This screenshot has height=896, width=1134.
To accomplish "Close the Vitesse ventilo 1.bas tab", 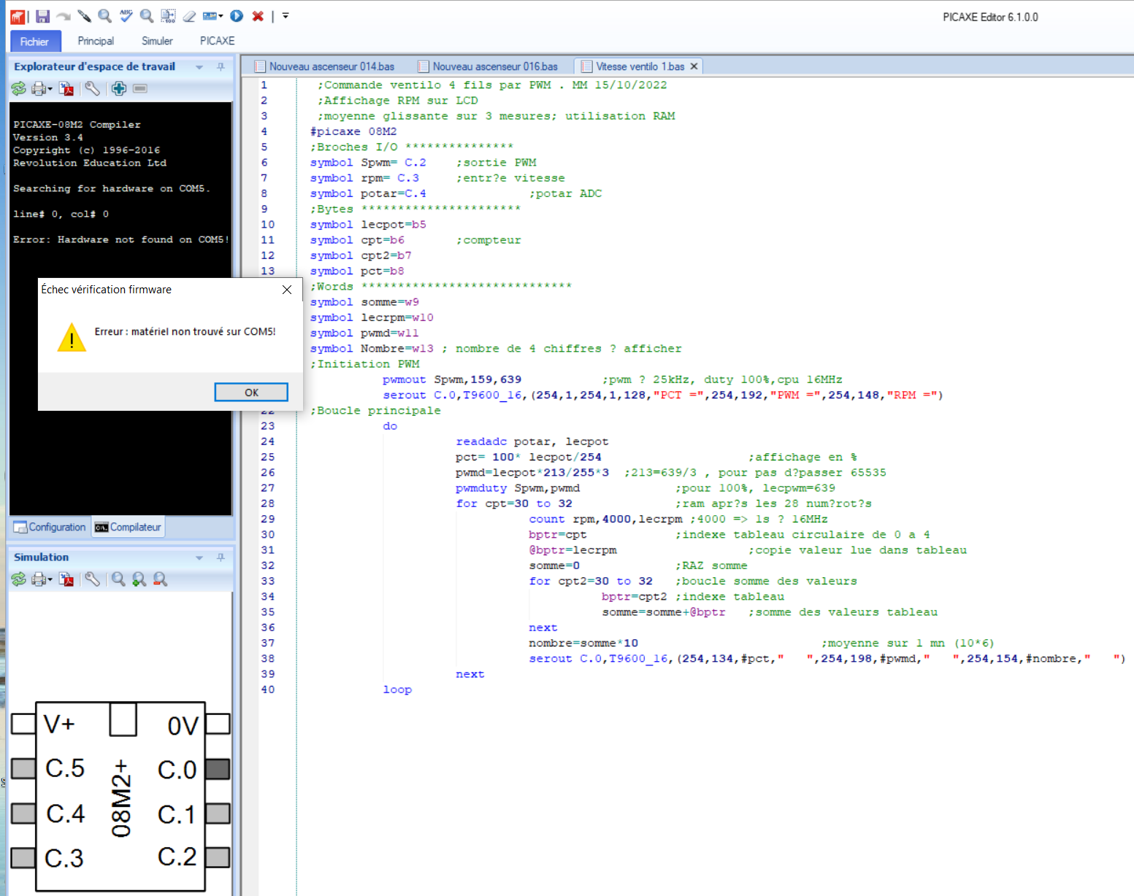I will 694,66.
